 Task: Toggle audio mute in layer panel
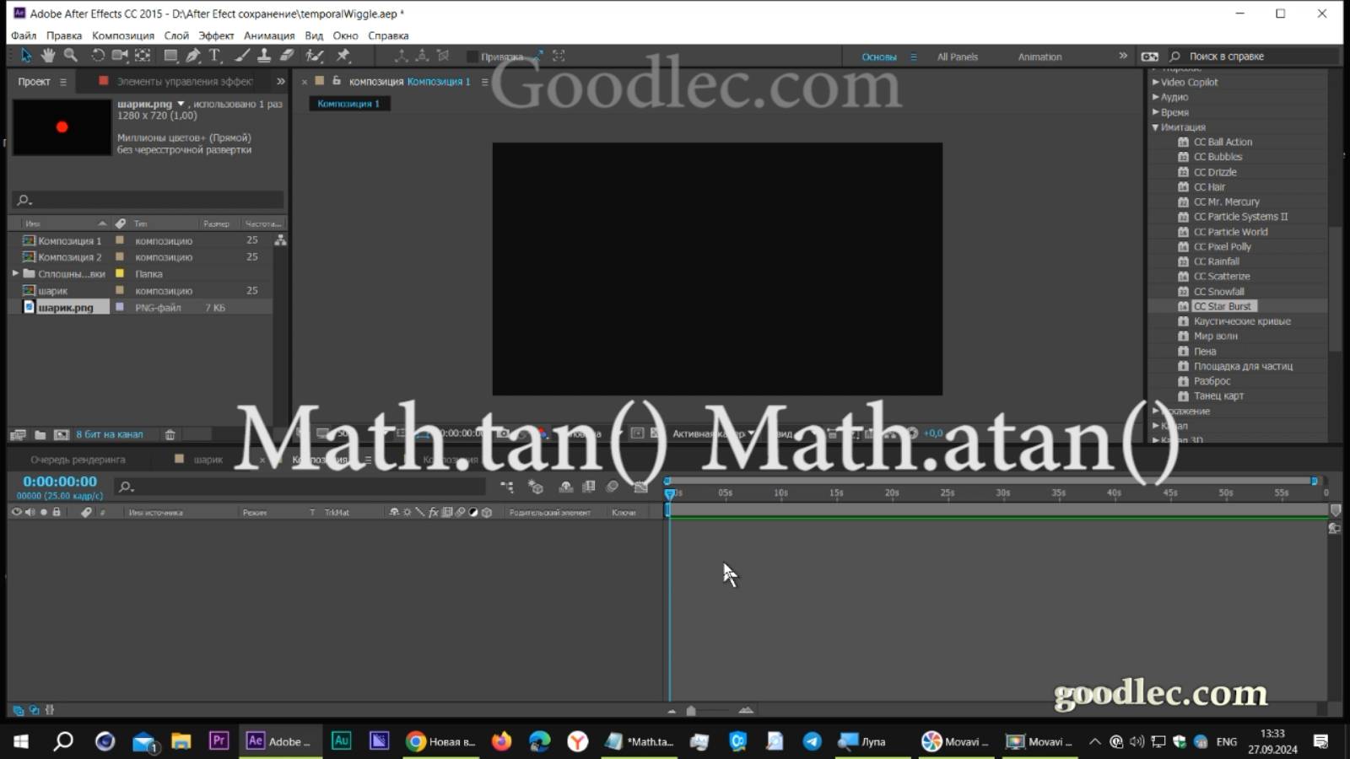(x=31, y=512)
